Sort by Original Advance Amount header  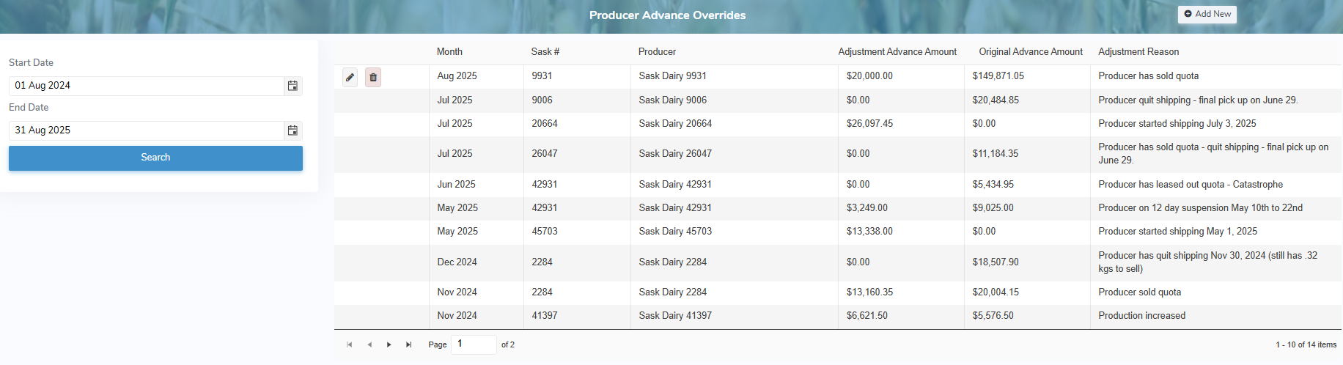pyautogui.click(x=1030, y=52)
